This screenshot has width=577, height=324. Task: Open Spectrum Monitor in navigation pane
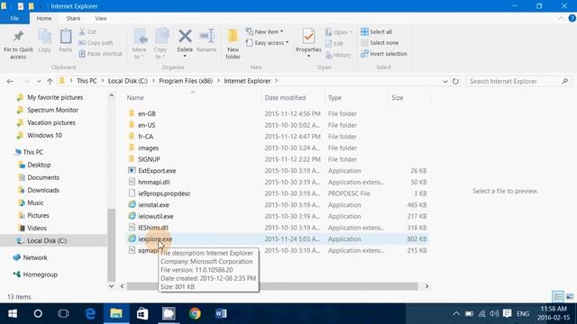[52, 110]
